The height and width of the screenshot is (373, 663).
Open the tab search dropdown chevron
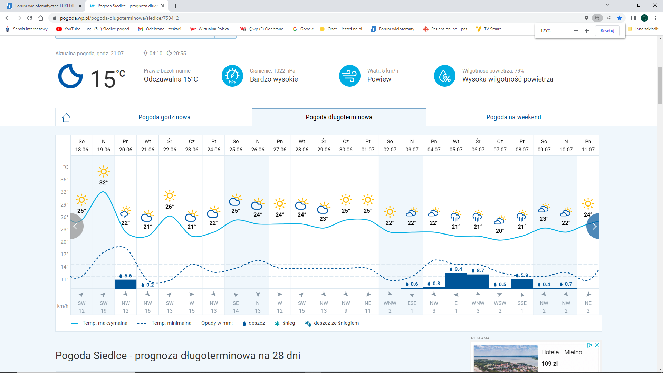pos(607,5)
